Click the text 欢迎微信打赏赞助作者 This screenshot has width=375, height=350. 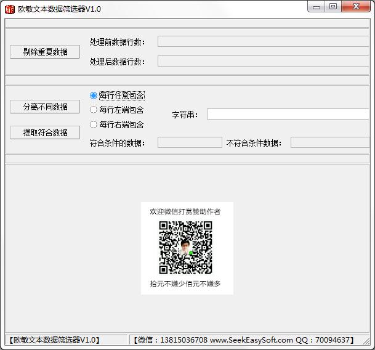point(185,211)
